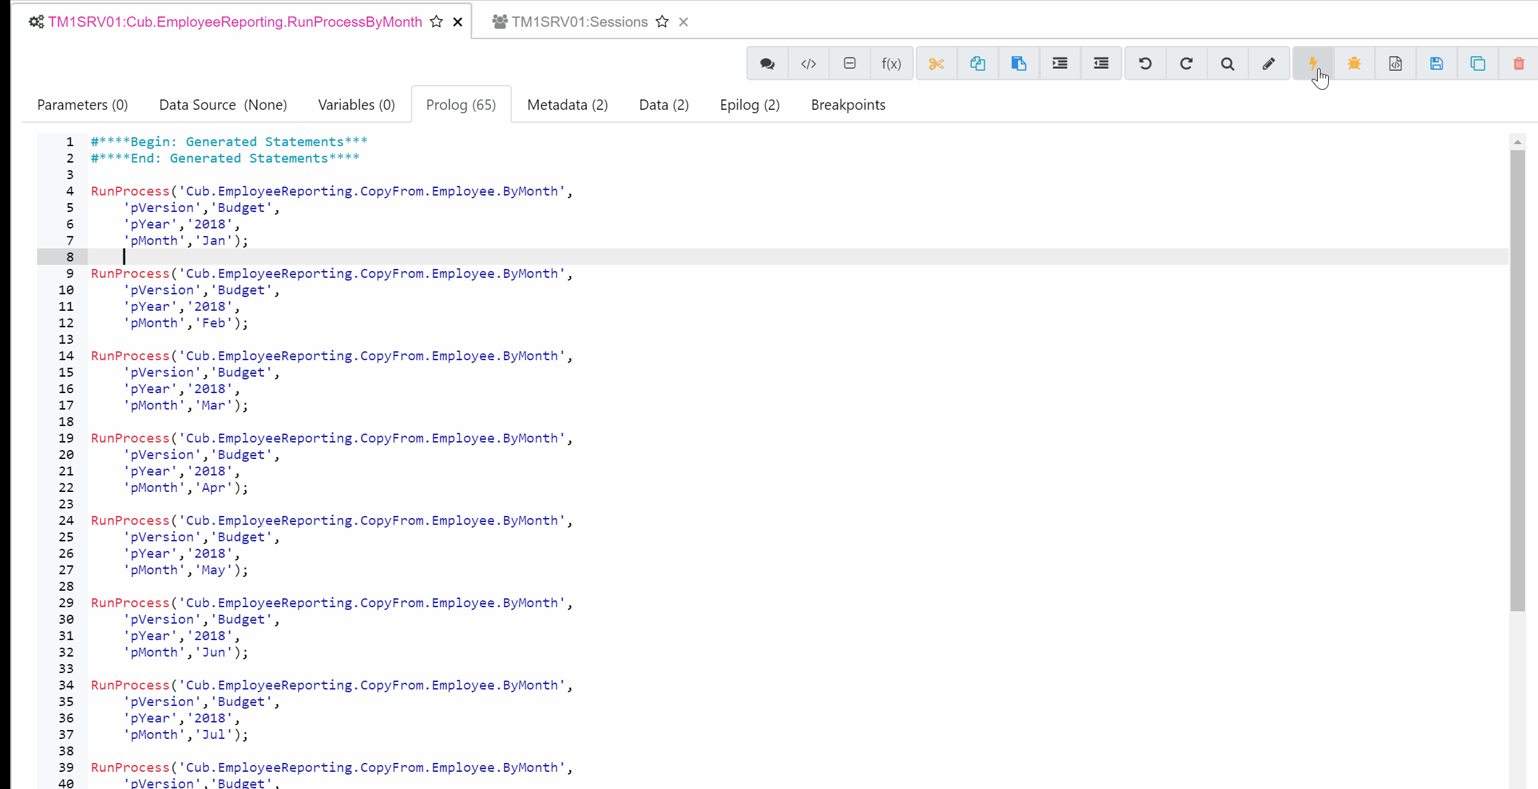The height and width of the screenshot is (789, 1538).
Task: Switch to the Metadata (2) tab
Action: (x=567, y=105)
